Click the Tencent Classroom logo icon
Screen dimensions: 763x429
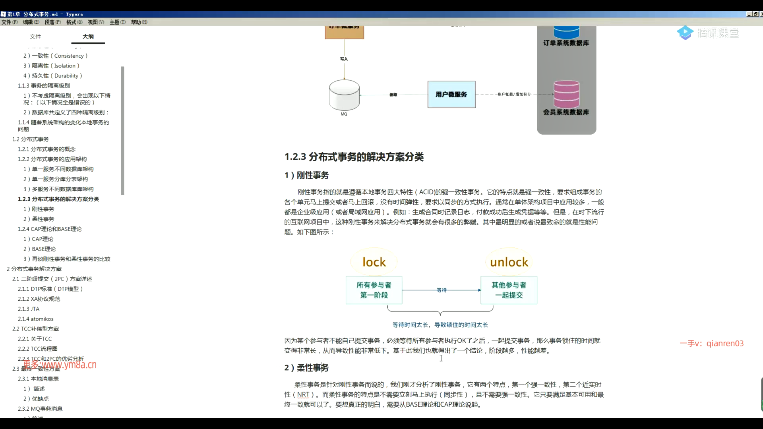[685, 33]
